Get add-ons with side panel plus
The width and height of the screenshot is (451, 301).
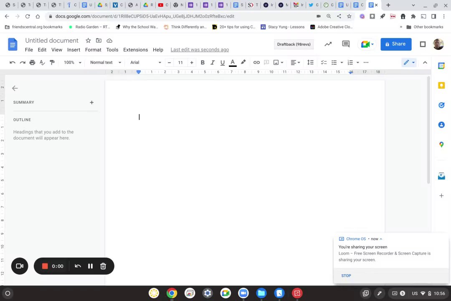pos(441,196)
